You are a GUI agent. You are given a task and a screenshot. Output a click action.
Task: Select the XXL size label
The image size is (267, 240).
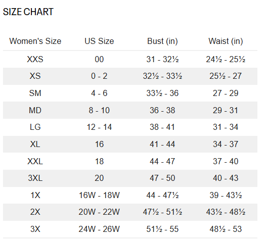(35, 161)
